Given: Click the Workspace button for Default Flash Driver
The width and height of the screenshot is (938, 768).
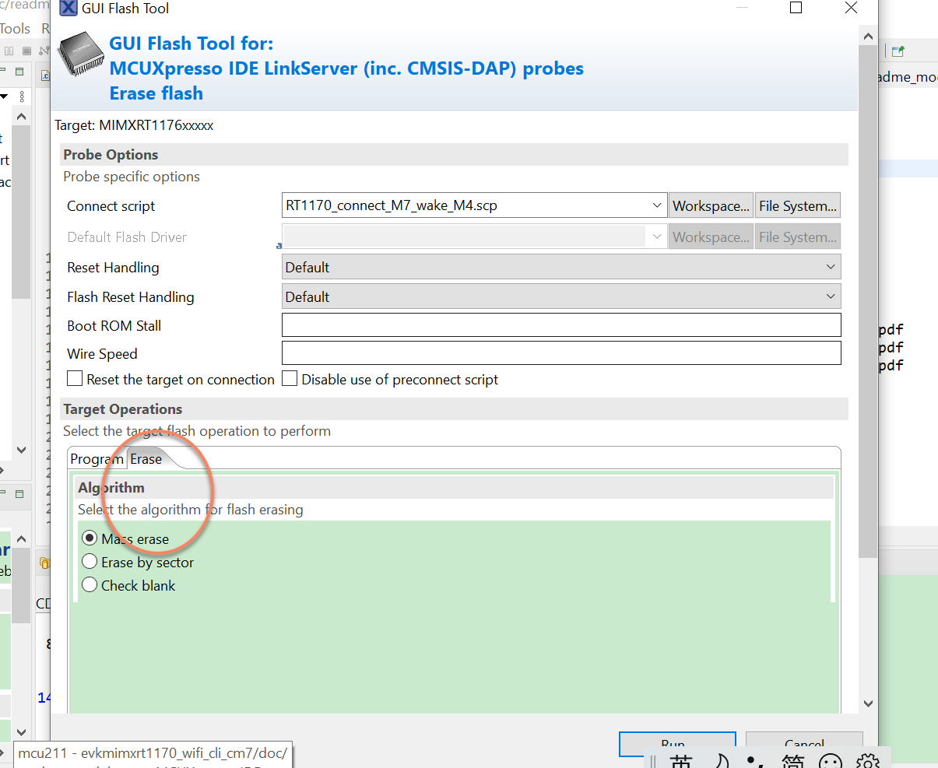Looking at the screenshot, I should point(710,236).
